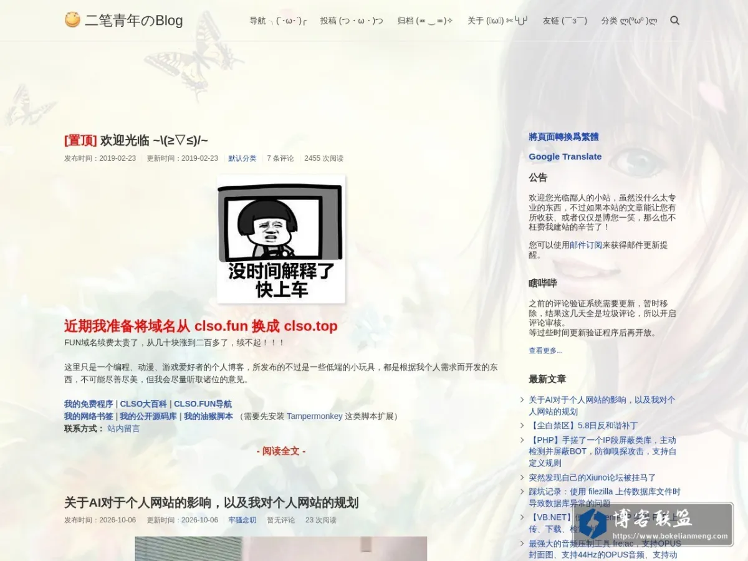Open the 邮件订阅 subscription link

tap(586, 245)
